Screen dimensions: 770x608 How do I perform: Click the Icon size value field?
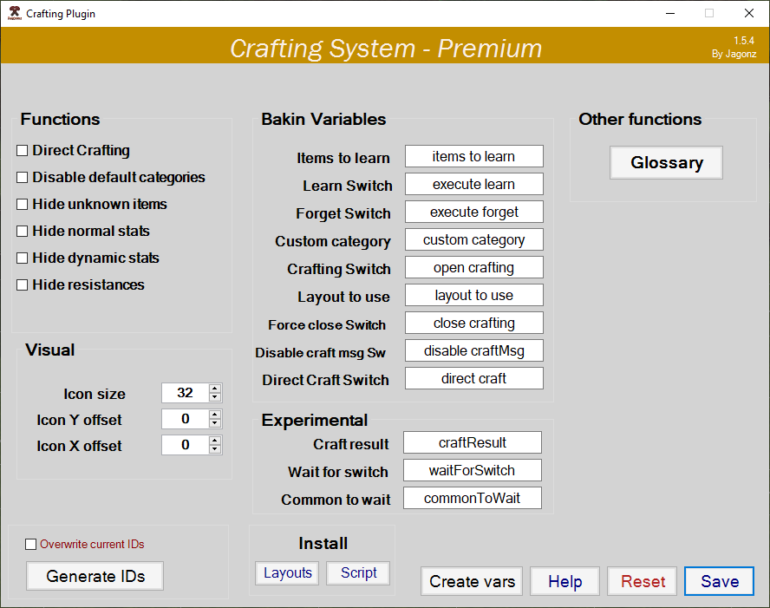click(186, 393)
